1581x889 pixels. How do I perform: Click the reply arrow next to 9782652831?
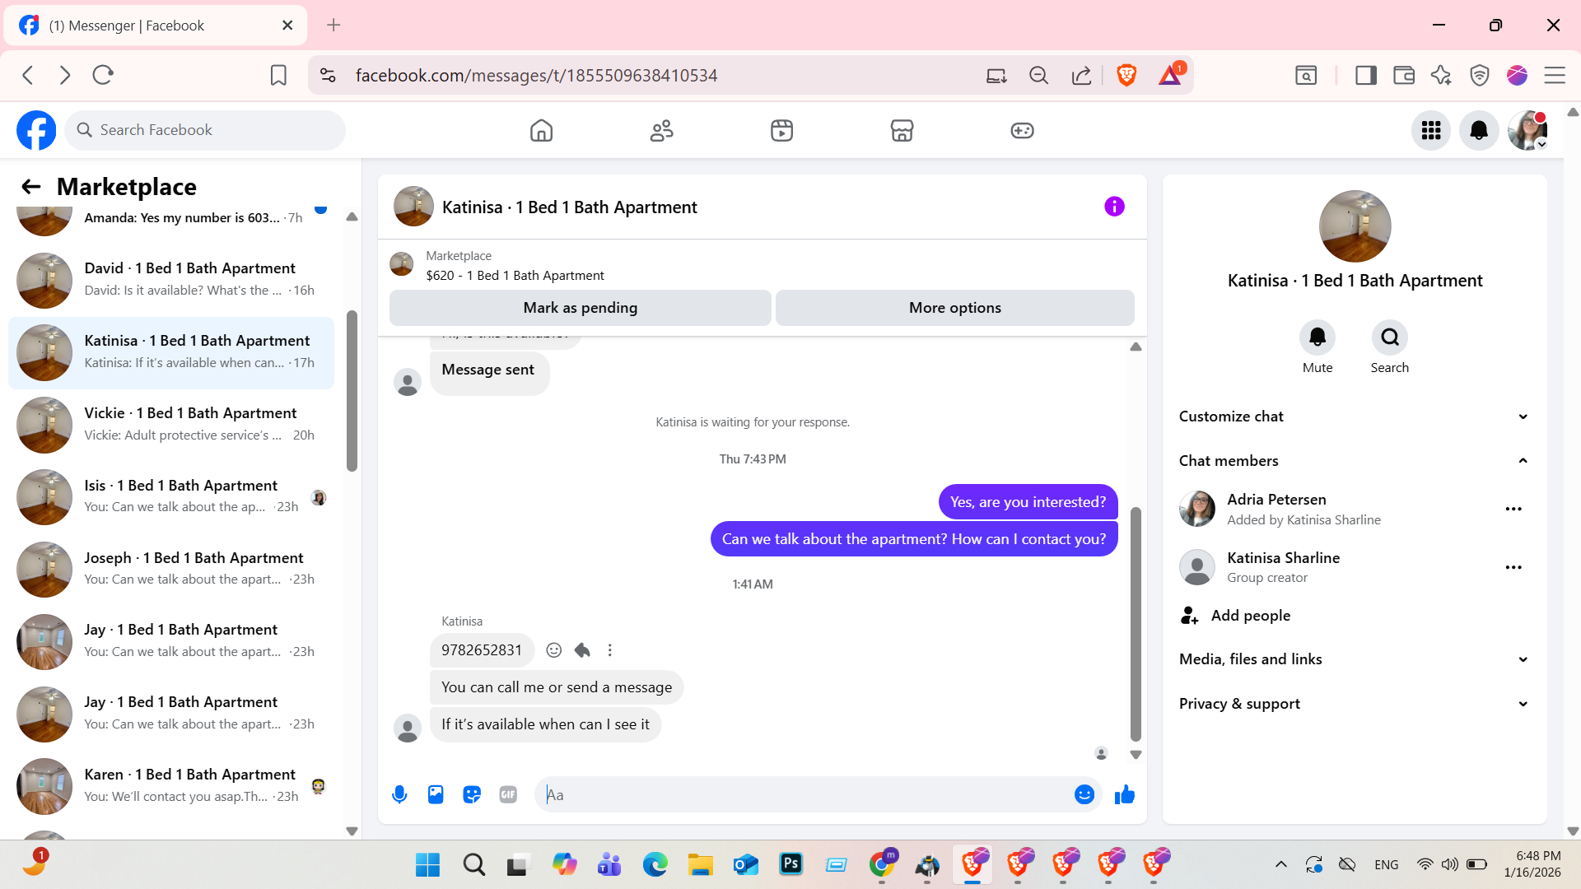pyautogui.click(x=582, y=650)
